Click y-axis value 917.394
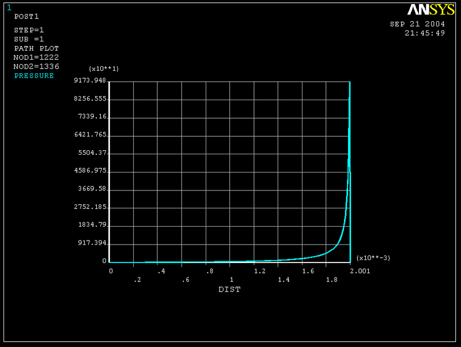The height and width of the screenshot is (347, 461). pos(92,243)
